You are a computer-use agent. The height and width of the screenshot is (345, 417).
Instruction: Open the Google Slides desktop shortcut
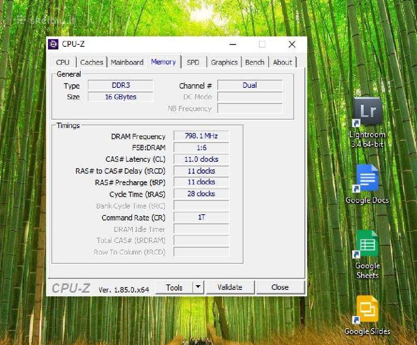(x=367, y=315)
